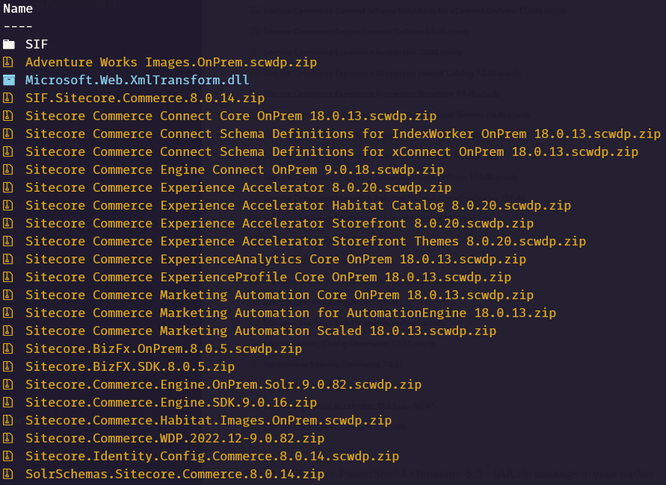Click the zip icon beside SIF.Sitecore.Commerce.8.0.14.zip
The image size is (666, 485).
(x=7, y=98)
